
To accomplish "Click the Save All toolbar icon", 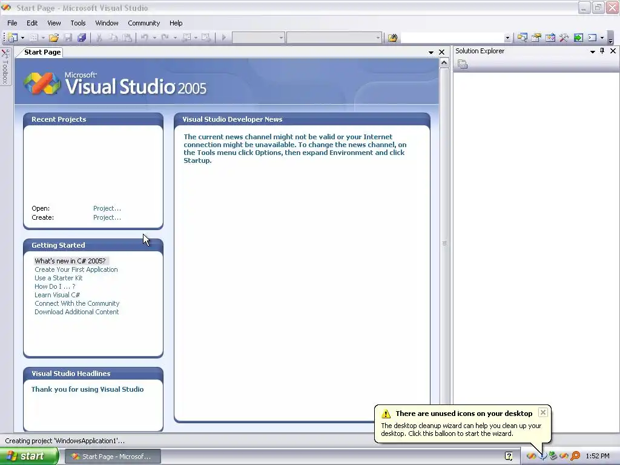I will (82, 38).
